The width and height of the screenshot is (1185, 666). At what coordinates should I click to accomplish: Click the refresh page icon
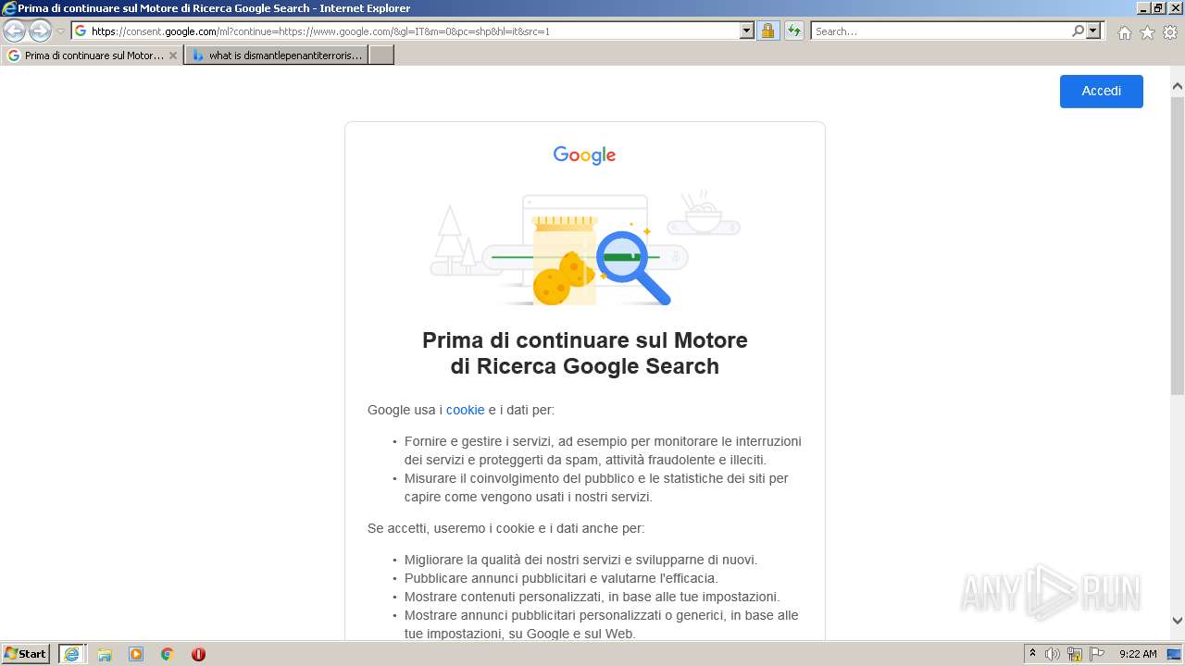pyautogui.click(x=794, y=31)
